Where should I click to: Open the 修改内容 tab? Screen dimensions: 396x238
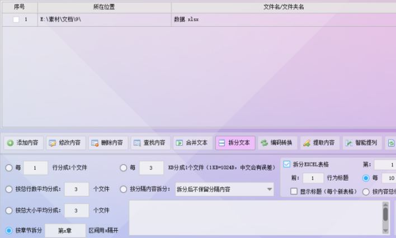coord(66,143)
